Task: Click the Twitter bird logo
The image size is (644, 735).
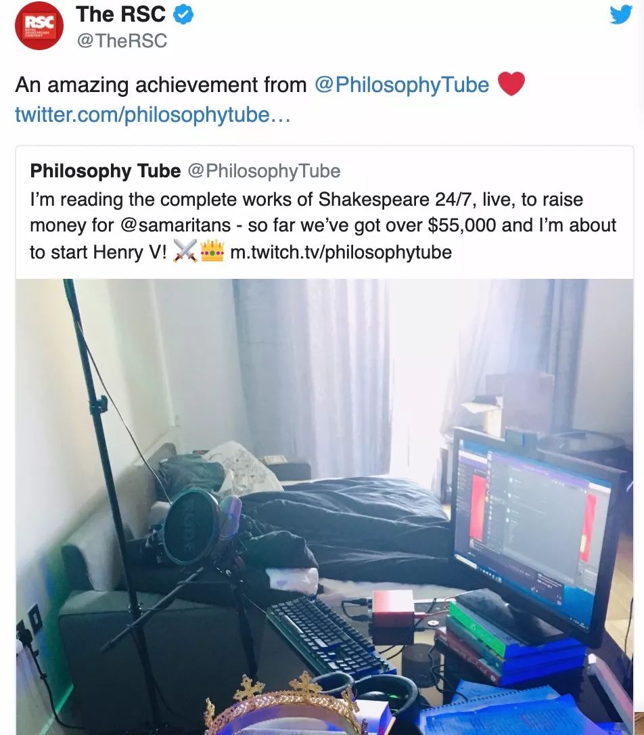Action: click(620, 14)
